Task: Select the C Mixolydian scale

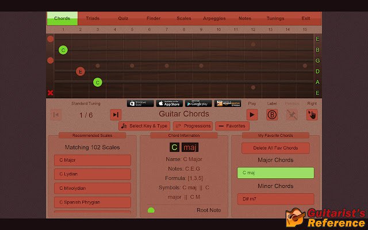Action: [93, 188]
